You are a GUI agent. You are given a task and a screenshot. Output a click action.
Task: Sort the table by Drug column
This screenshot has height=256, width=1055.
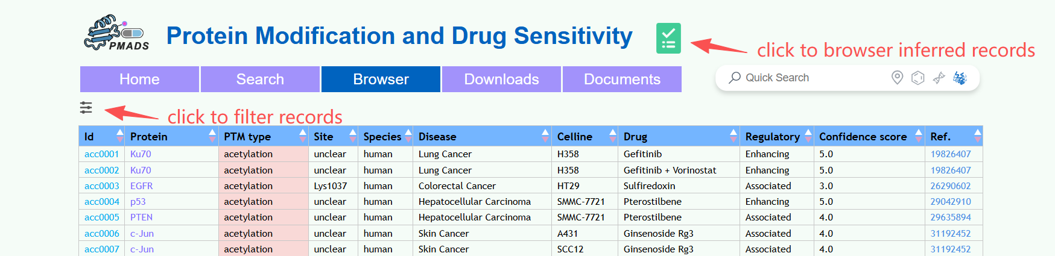pos(733,136)
